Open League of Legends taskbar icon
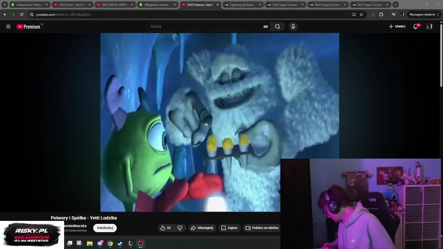 (x=130, y=243)
